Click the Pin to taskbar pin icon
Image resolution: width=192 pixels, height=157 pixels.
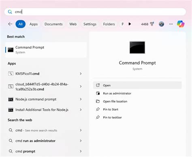coord(98,117)
